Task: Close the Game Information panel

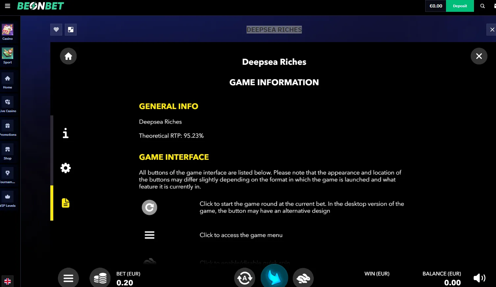Action: 479,56
